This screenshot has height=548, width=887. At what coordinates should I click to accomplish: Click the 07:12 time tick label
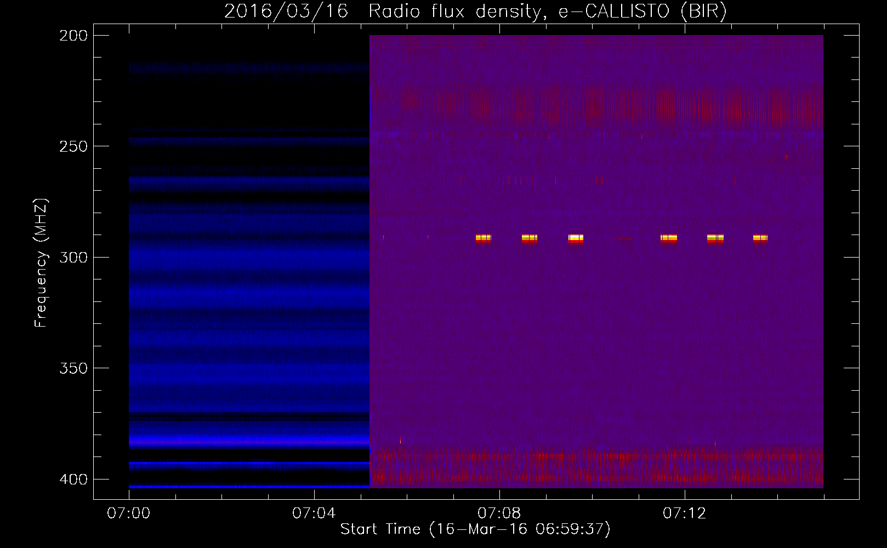coord(685,513)
